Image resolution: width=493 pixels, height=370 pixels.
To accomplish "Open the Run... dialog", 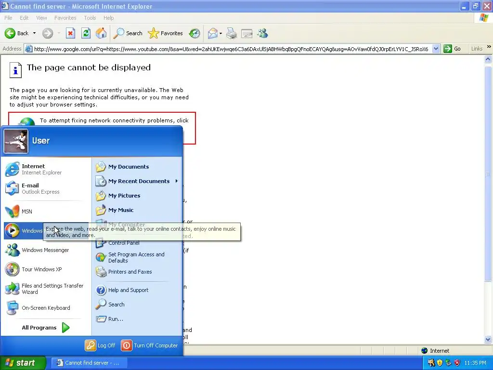I will (137, 319).
